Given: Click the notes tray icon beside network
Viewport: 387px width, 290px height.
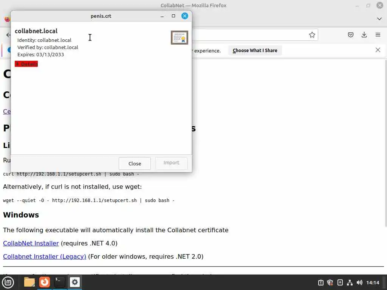Looking at the screenshot, I should coord(340,282).
